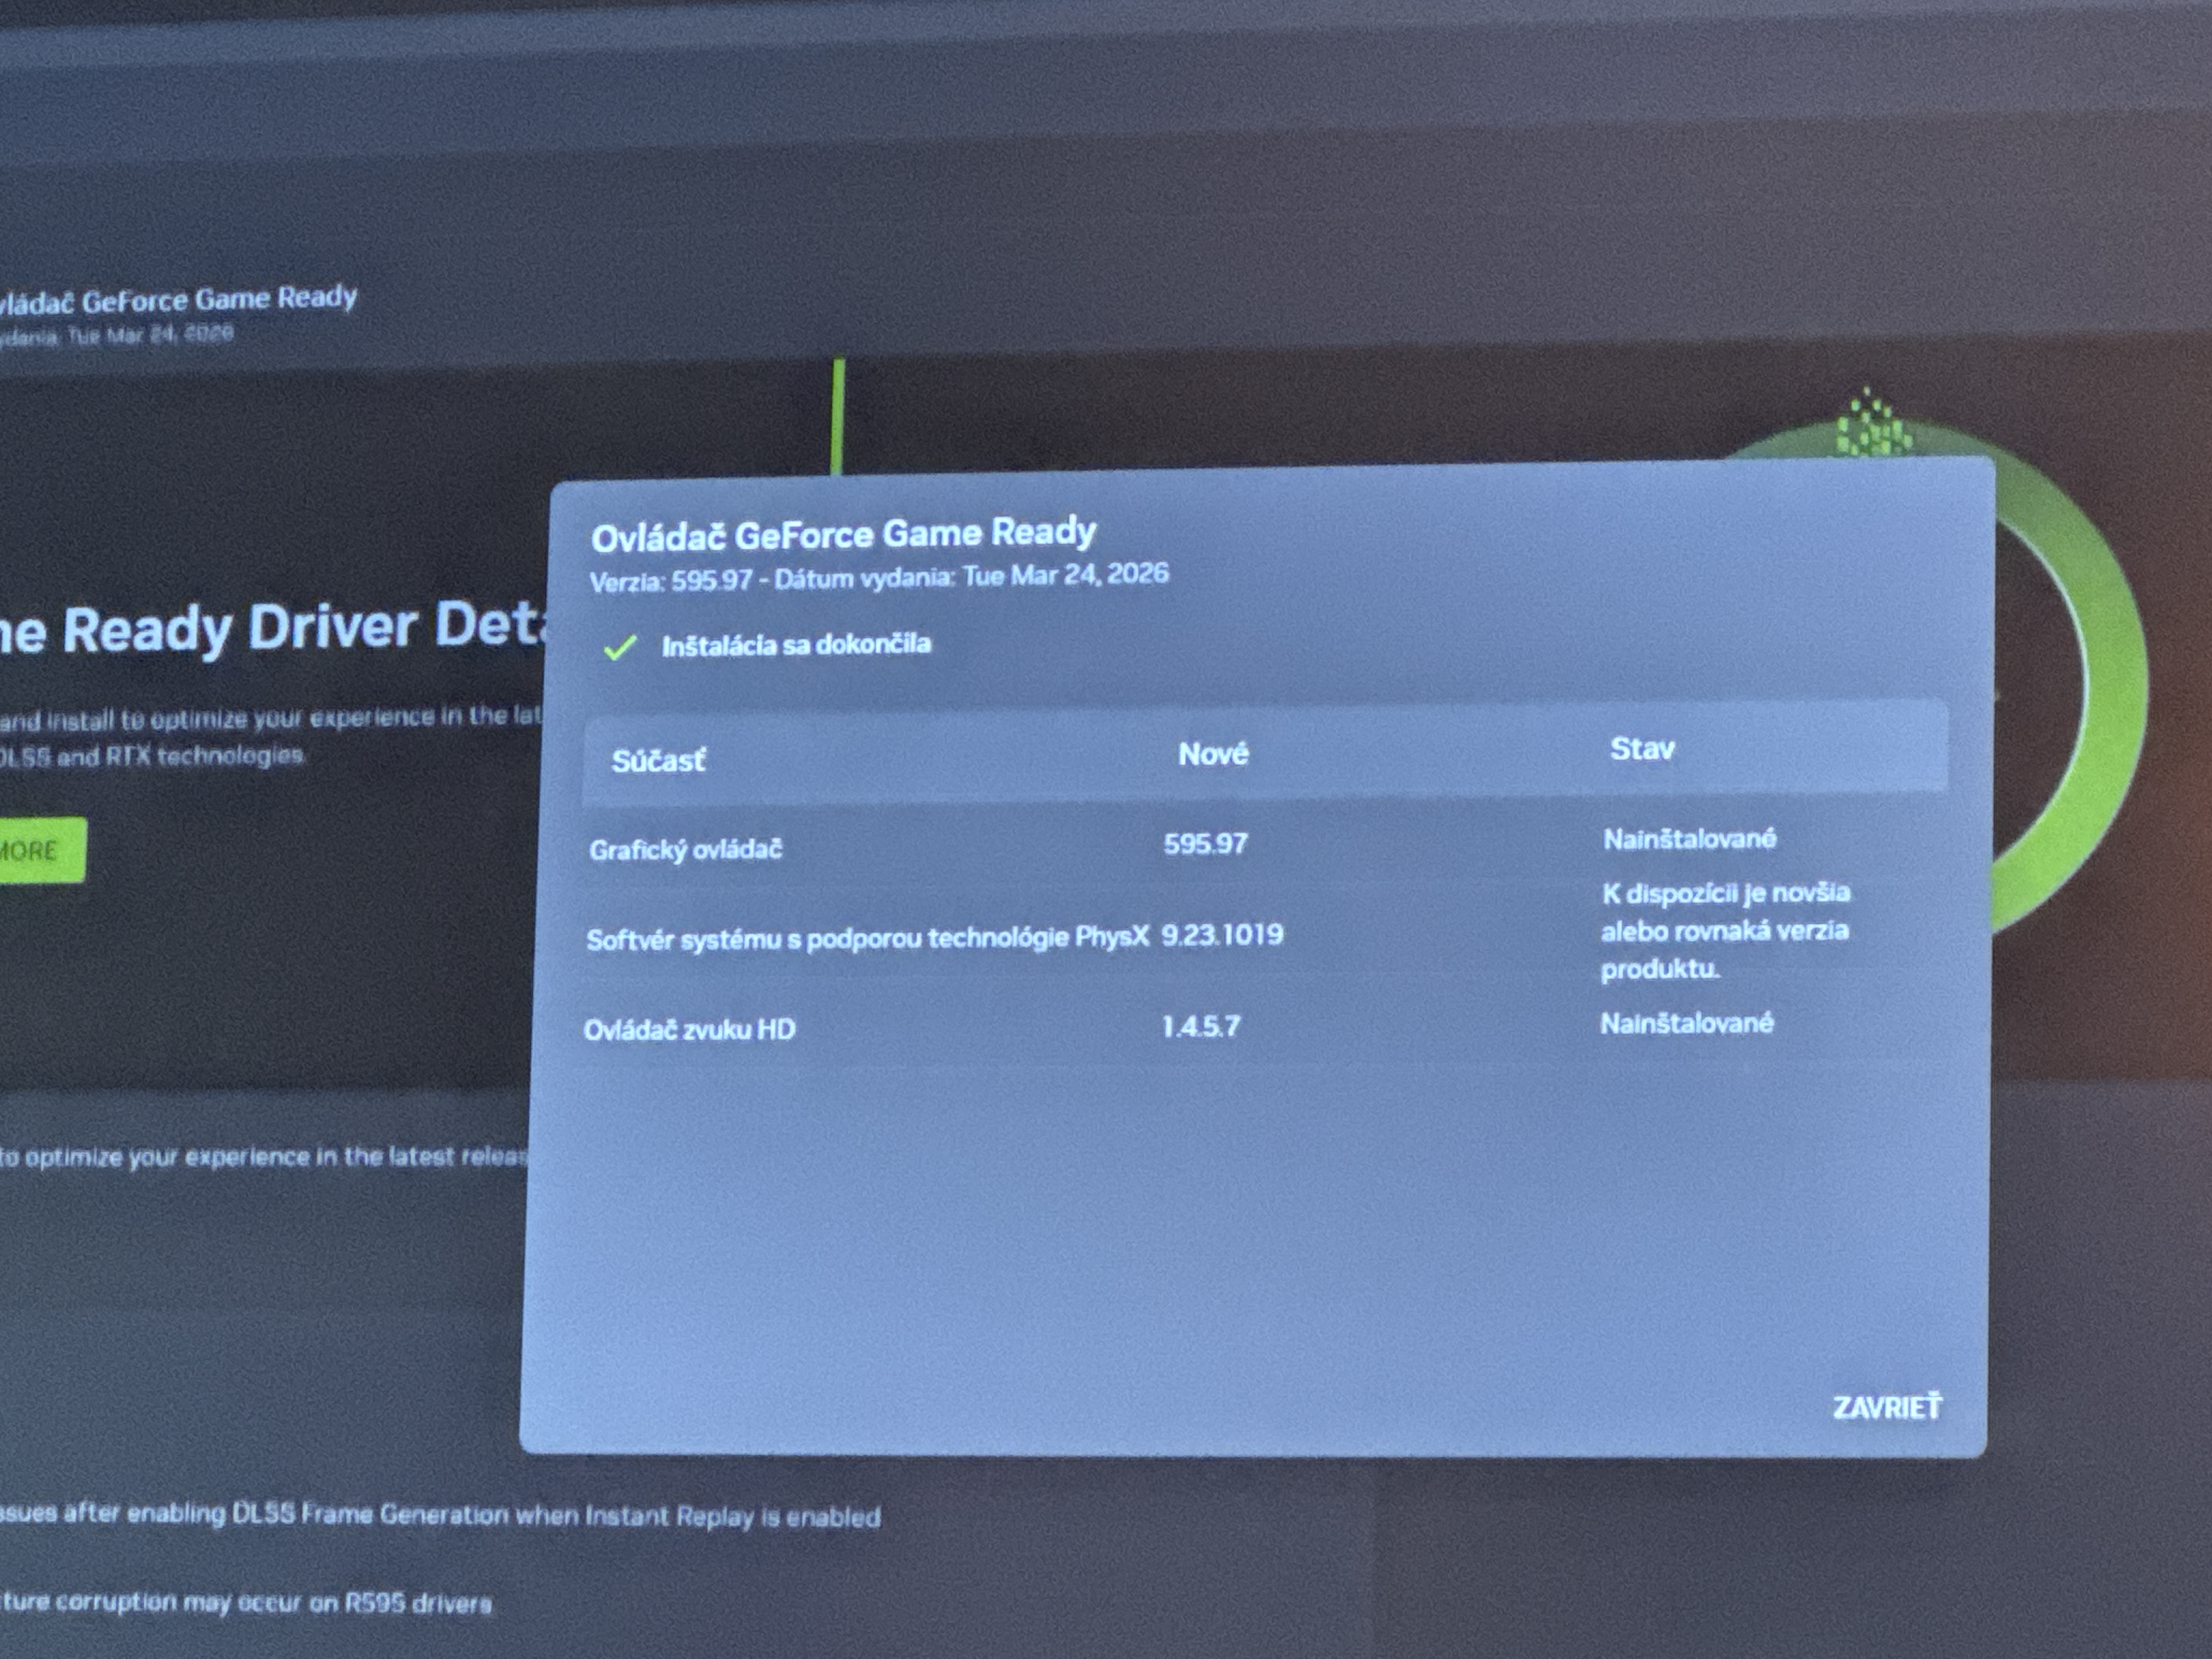Click the Nainštalované status for Ovládač zvuku HD
Screen dimensions: 2212x1659
click(x=1687, y=1022)
